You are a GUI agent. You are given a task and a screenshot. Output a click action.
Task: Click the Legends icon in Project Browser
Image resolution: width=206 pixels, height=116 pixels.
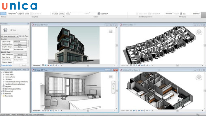tap(3, 86)
